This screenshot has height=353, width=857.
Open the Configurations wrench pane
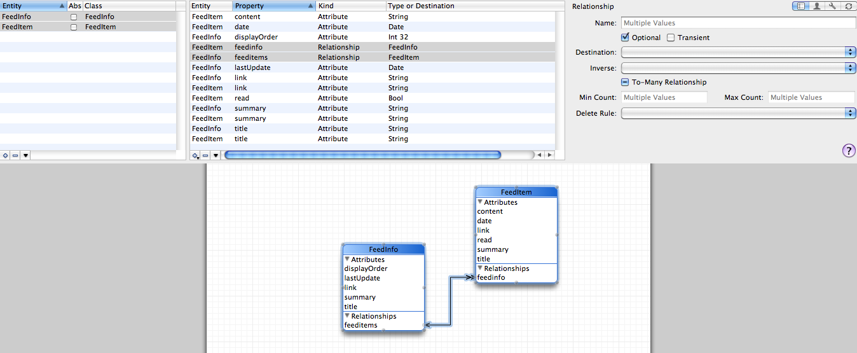coord(832,6)
